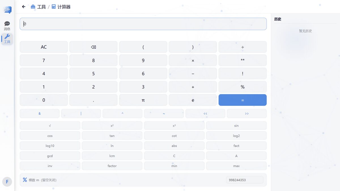Screen dimensions: 340x191
Task: Click the factor function button
Action: point(112,166)
